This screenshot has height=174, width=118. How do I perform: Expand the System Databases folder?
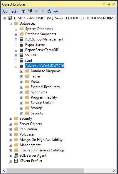click(16, 29)
